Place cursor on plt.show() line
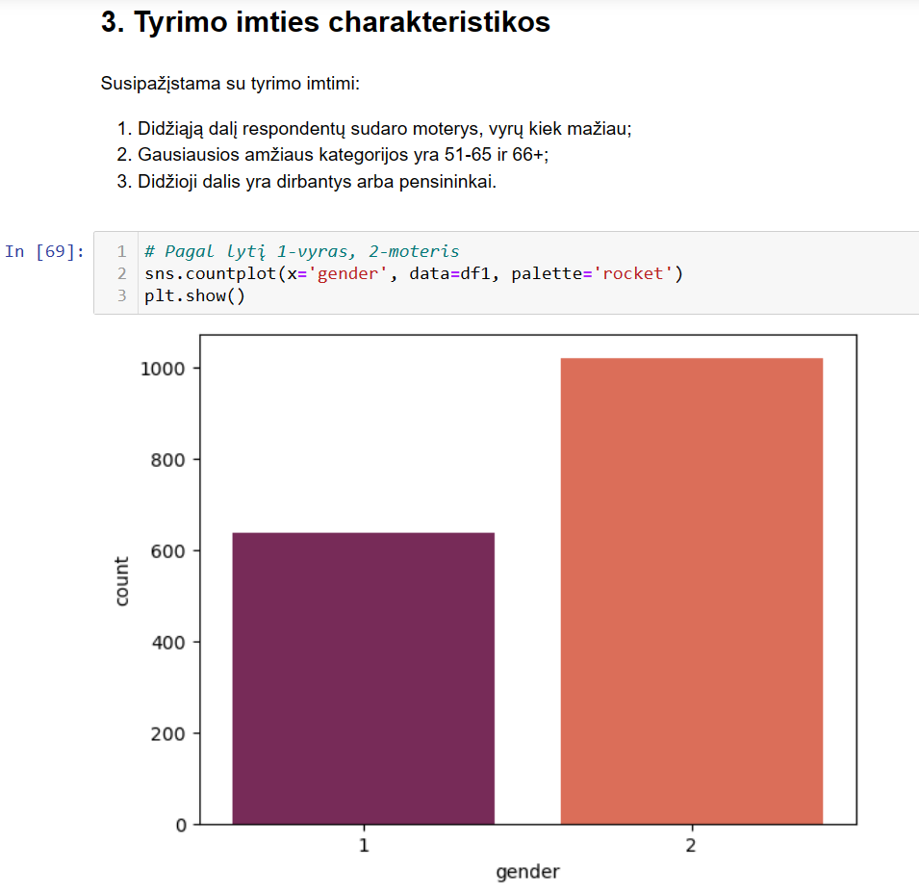Screen dimensions: 919x895 click(194, 295)
